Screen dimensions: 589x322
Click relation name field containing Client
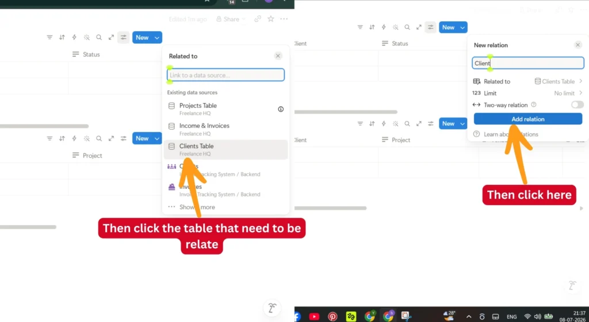[528, 63]
